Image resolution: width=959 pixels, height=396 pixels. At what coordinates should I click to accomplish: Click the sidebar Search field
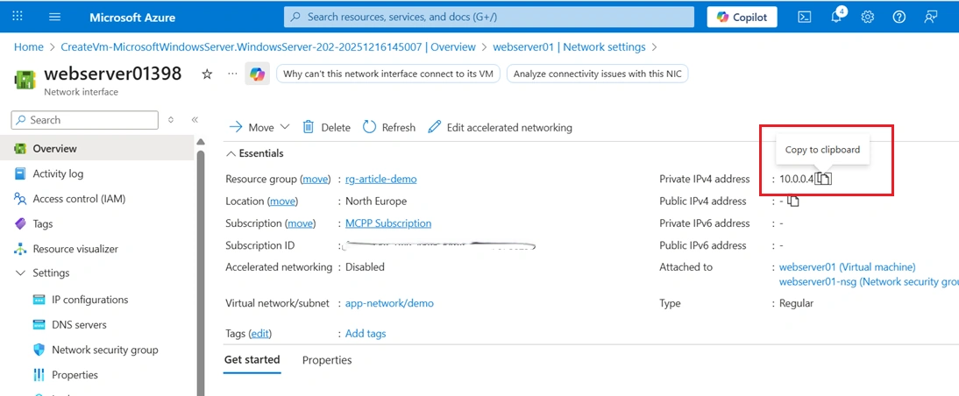(x=85, y=120)
